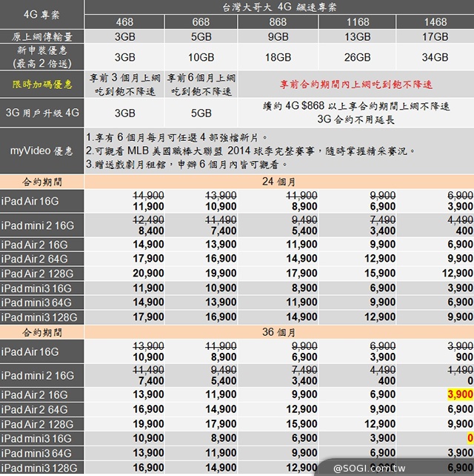Click the yellow highlighted 0 price cell

click(x=470, y=439)
